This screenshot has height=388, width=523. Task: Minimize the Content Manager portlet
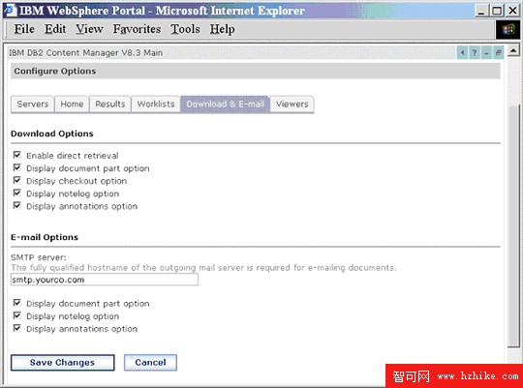tap(486, 52)
